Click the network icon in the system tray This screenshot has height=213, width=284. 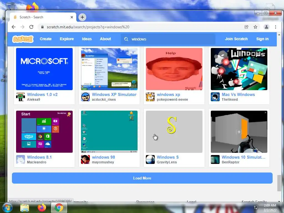(256, 207)
